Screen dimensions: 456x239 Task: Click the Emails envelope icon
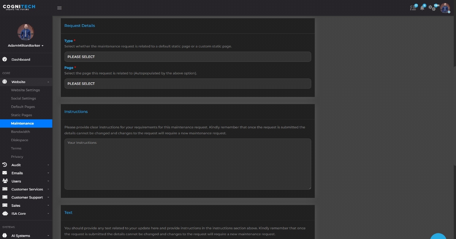tap(4, 173)
